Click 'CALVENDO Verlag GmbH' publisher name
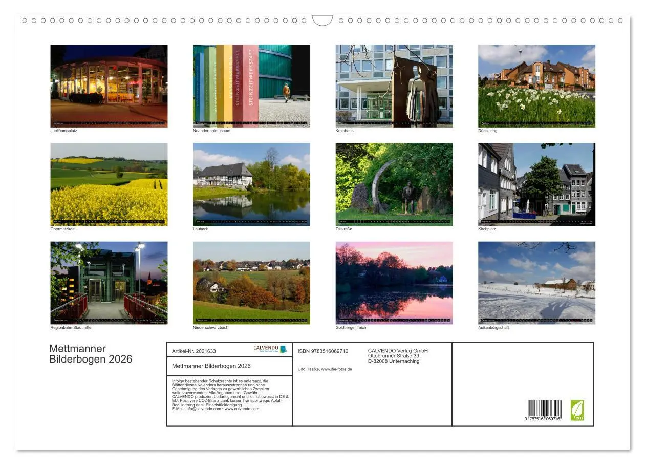Viewport: 645px width, 465px height. click(x=398, y=351)
